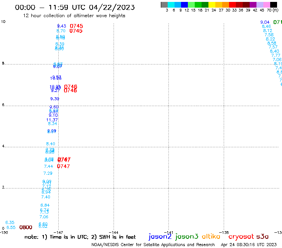The height and width of the screenshot is (248, 282).
Task: Select the wave height value '7.77'
Action: tap(276, 55)
